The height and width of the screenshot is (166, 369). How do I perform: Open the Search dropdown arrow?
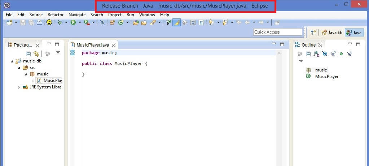pyautogui.click(x=159, y=23)
